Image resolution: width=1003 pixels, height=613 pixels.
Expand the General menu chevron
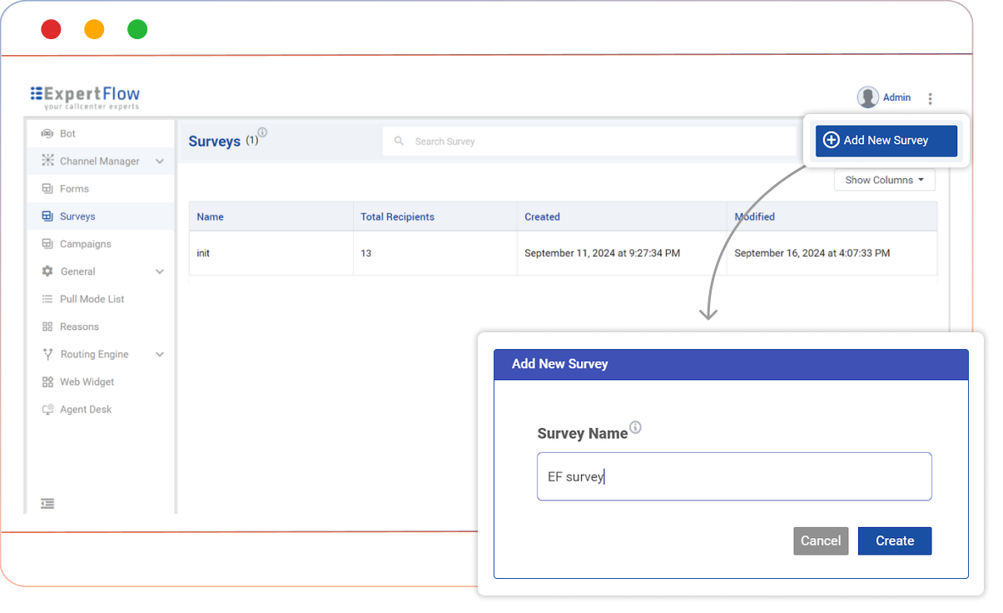tap(160, 272)
